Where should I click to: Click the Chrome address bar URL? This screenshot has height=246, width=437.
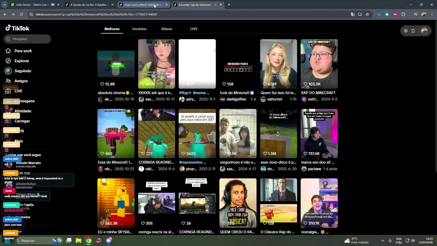pos(96,14)
